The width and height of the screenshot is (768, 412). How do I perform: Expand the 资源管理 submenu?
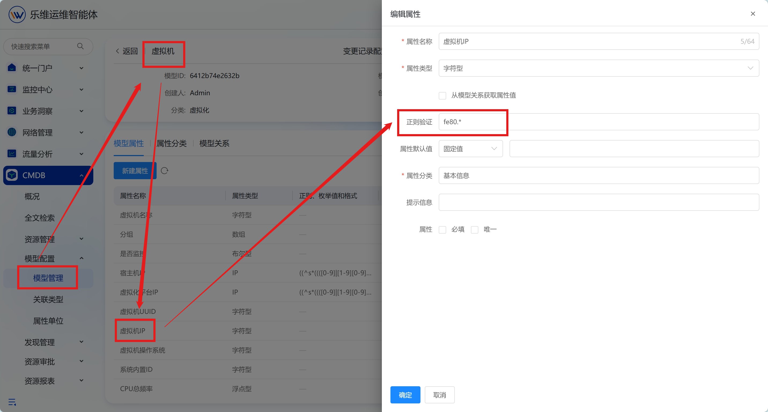coord(82,239)
